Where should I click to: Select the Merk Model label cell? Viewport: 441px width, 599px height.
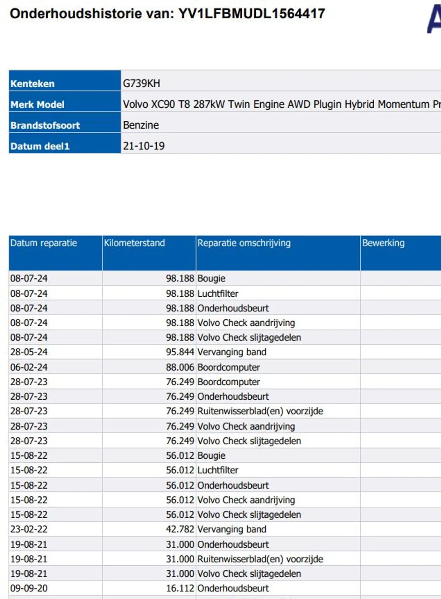coord(65,101)
